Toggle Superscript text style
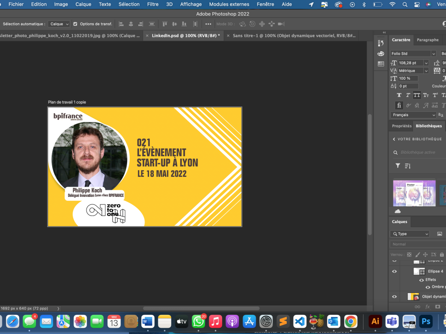Viewport: 446px width, 334px height. [x=435, y=95]
